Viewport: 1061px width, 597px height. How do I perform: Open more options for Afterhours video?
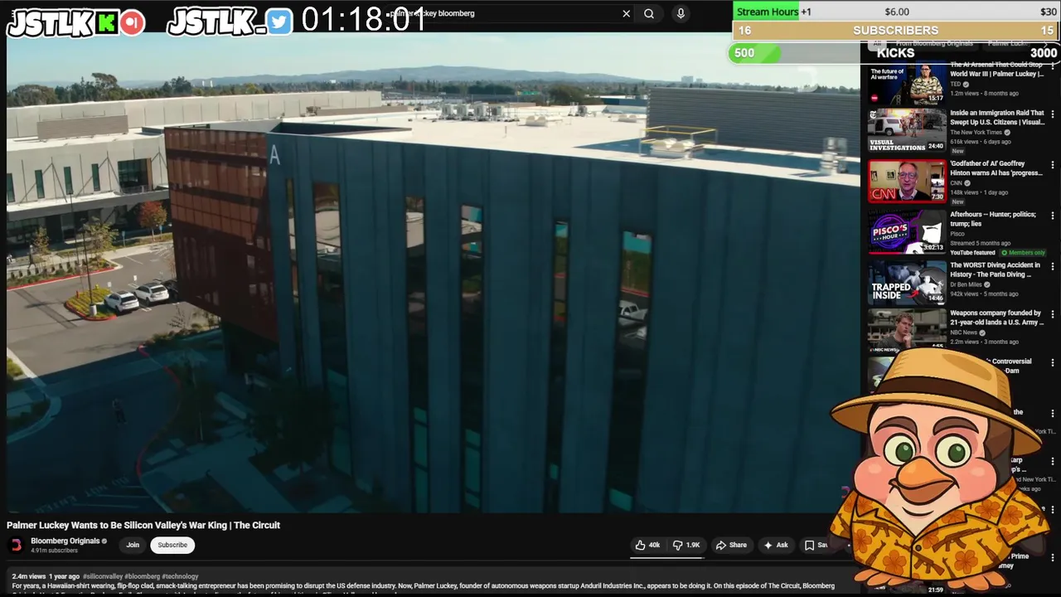coord(1053,217)
